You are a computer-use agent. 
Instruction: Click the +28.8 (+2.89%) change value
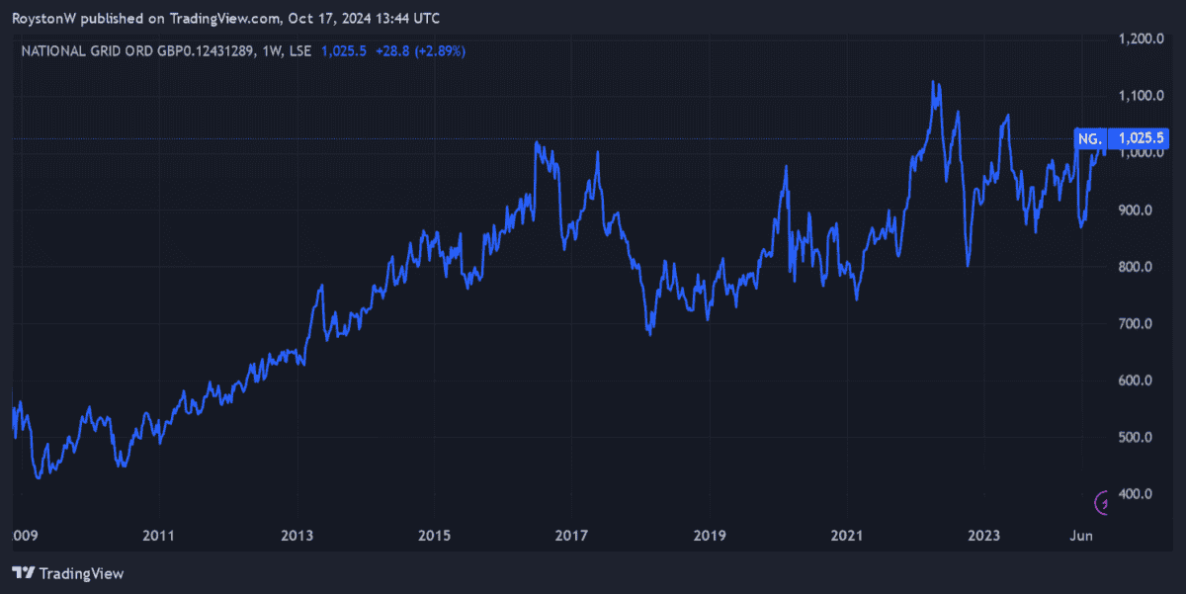click(420, 50)
